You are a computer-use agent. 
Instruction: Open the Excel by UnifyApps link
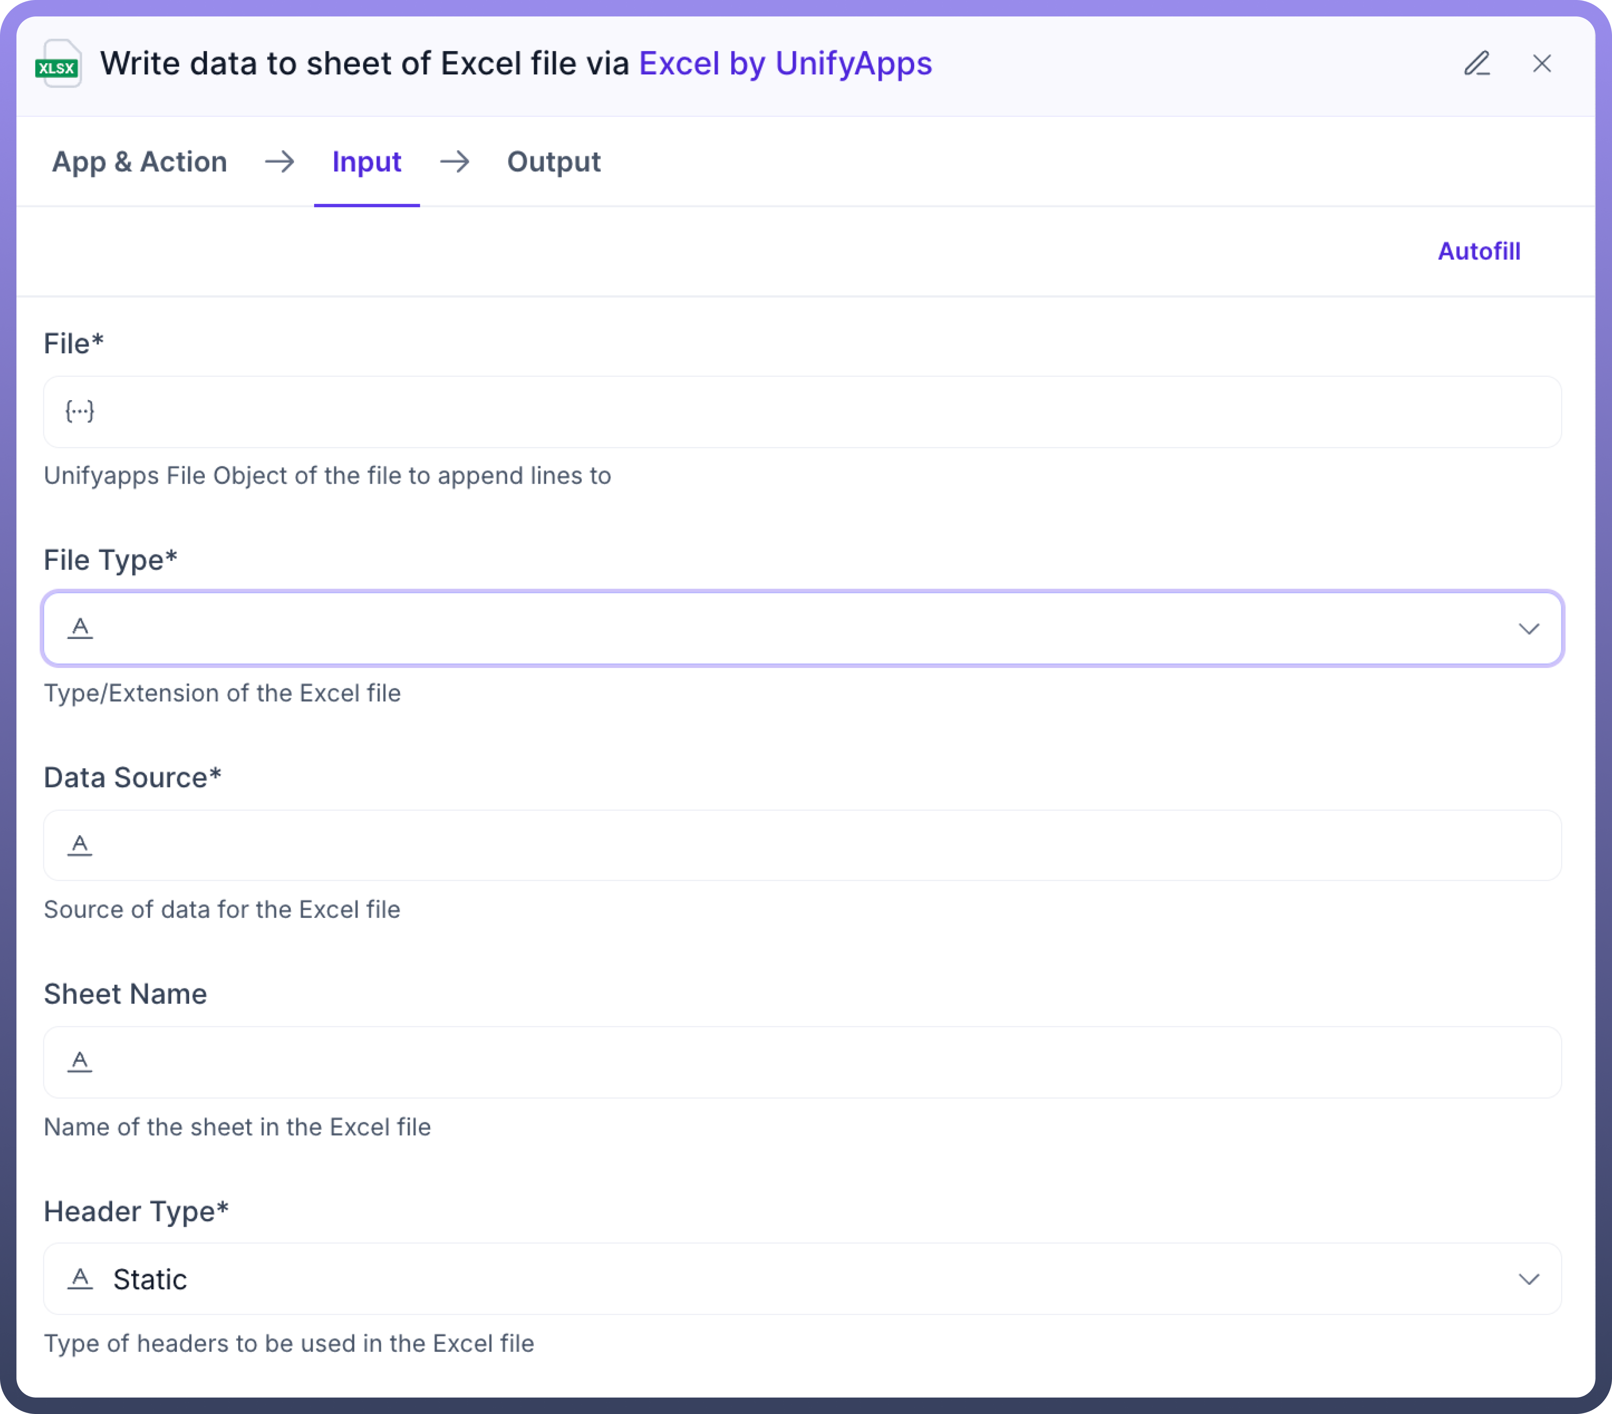785,64
